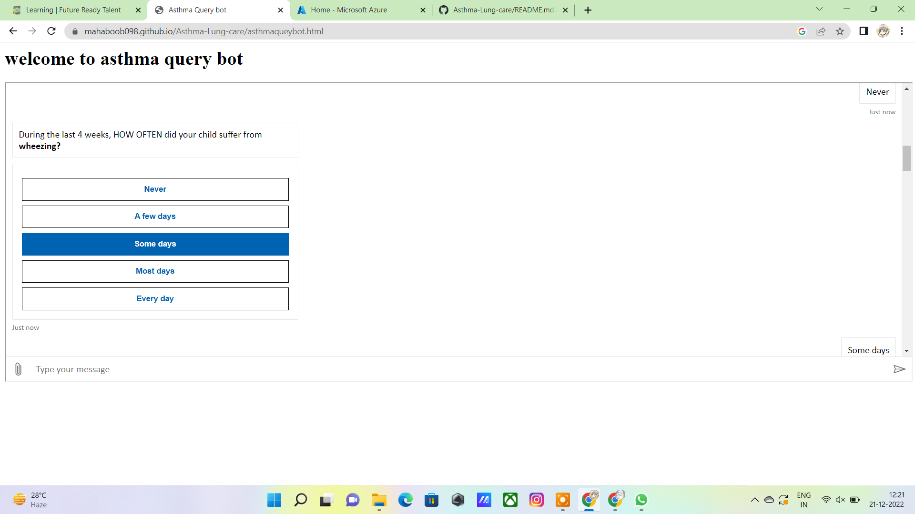Bookmark this page with star icon
The image size is (915, 514).
pyautogui.click(x=840, y=31)
